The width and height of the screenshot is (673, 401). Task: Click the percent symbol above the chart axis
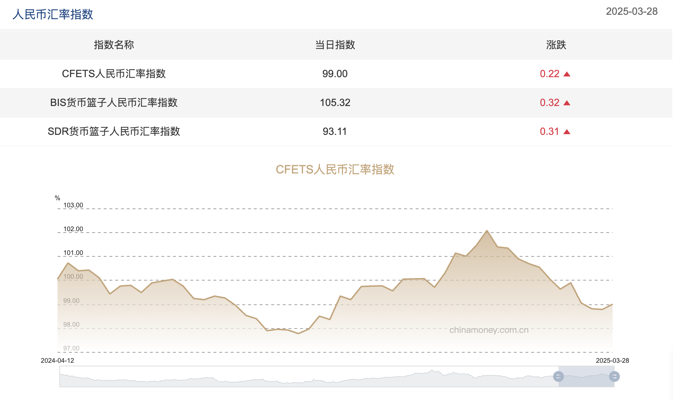click(57, 198)
